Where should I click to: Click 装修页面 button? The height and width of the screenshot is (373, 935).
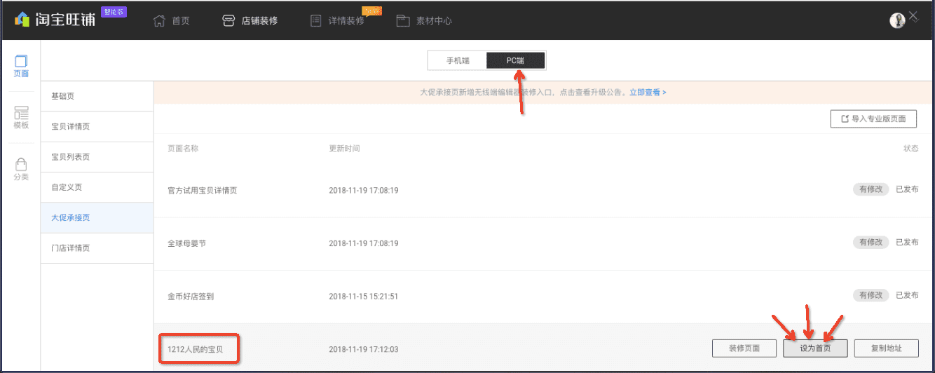click(744, 348)
